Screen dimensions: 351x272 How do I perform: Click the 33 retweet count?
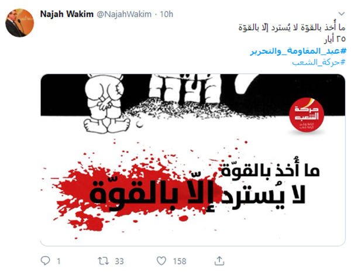(x=119, y=261)
